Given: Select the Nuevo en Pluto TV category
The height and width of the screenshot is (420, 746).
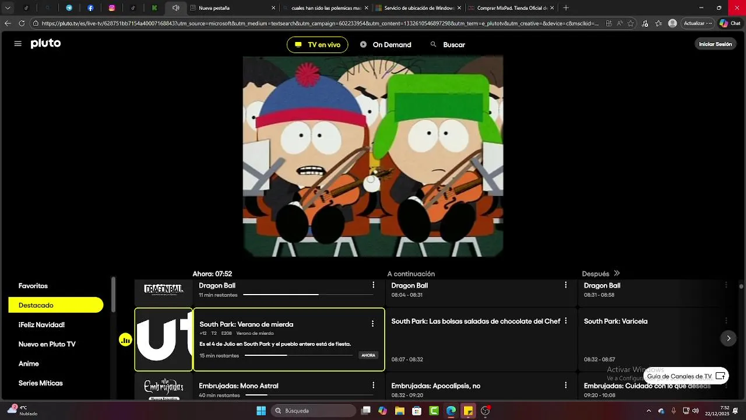Looking at the screenshot, I should [47, 344].
